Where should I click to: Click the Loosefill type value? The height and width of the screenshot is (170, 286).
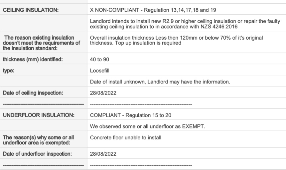tap(99, 71)
